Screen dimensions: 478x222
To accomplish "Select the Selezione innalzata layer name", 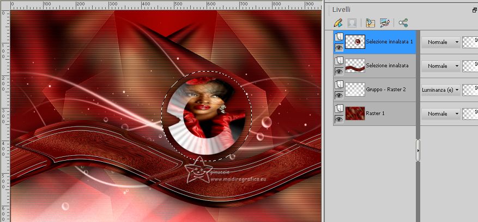I will point(387,66).
